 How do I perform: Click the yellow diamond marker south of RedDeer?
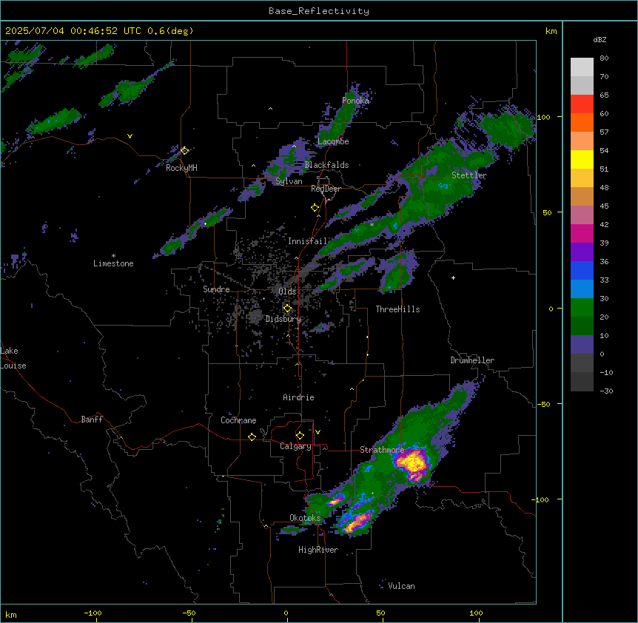315,208
